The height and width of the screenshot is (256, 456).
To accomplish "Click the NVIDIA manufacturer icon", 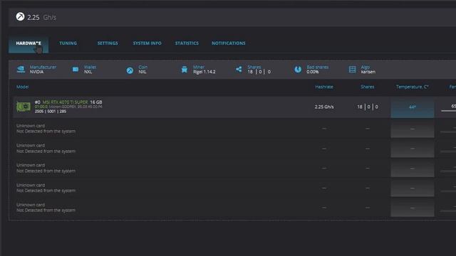I will point(21,70).
